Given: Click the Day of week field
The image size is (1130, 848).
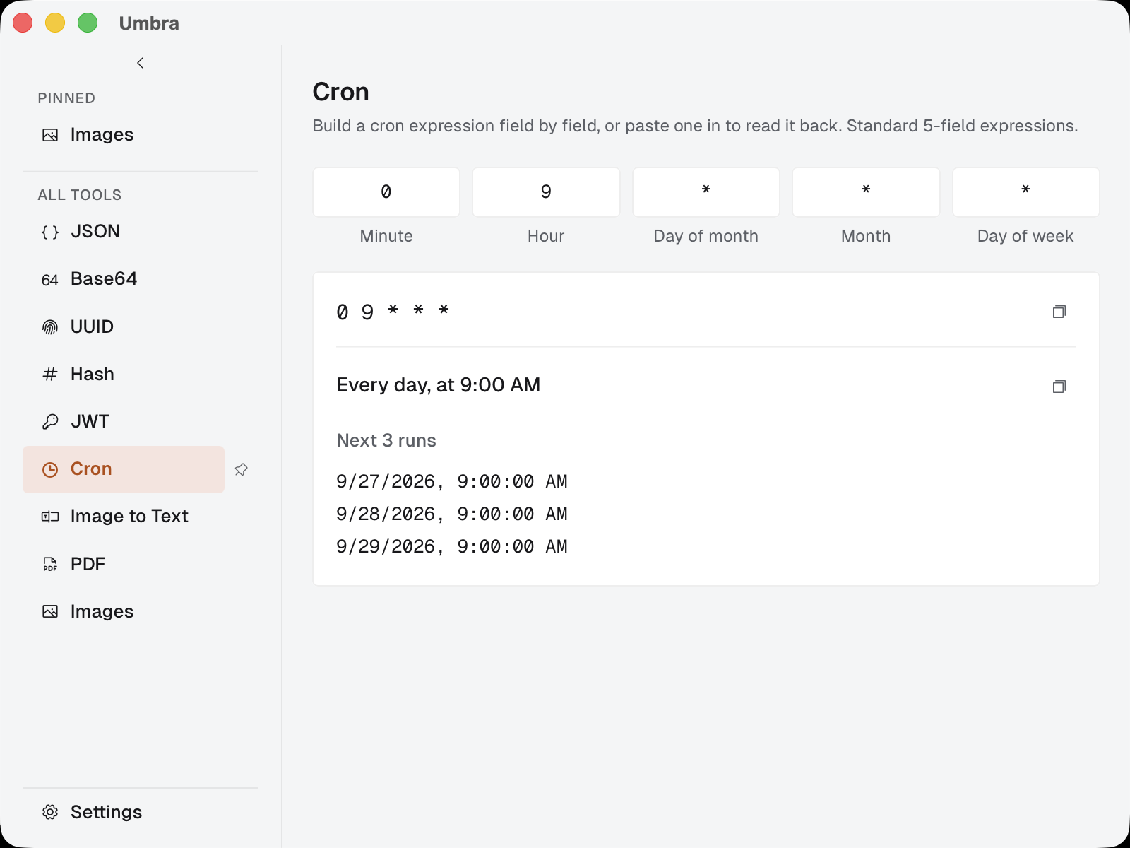Looking at the screenshot, I should 1026,192.
